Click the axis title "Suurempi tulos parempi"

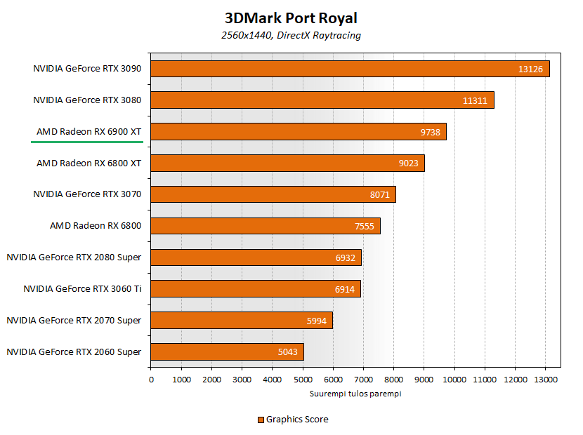[355, 394]
